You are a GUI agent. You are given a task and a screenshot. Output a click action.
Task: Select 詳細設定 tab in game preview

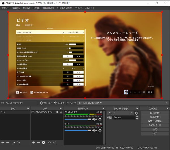click(x=29, y=25)
